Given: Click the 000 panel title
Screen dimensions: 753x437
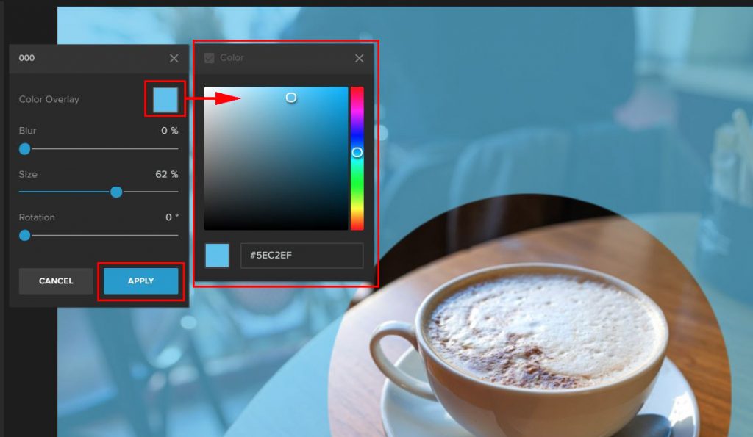Looking at the screenshot, I should tap(26, 58).
